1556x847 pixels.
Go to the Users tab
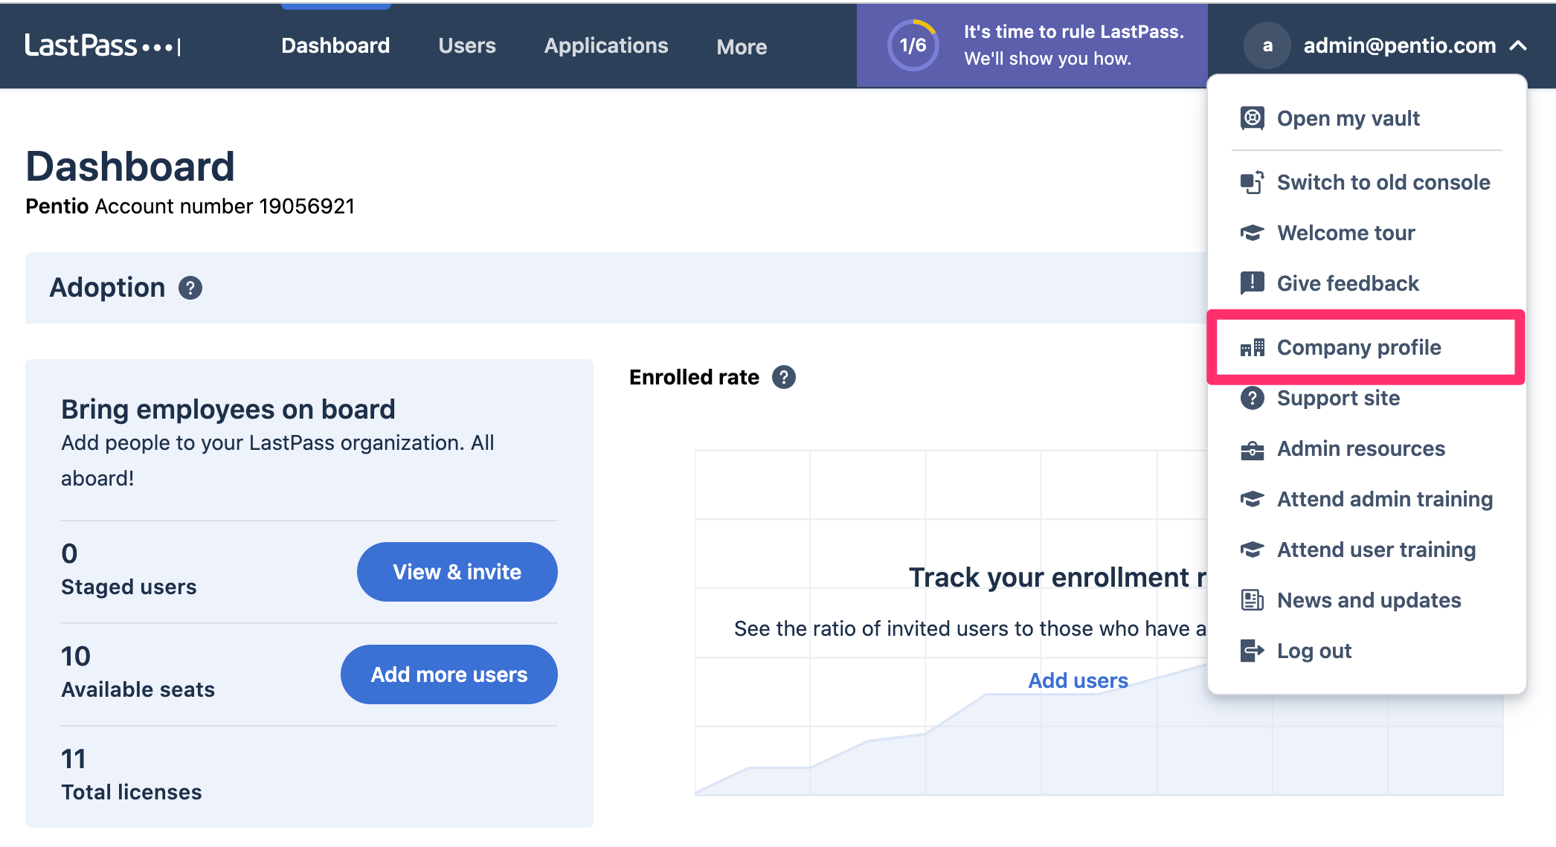[x=467, y=45]
